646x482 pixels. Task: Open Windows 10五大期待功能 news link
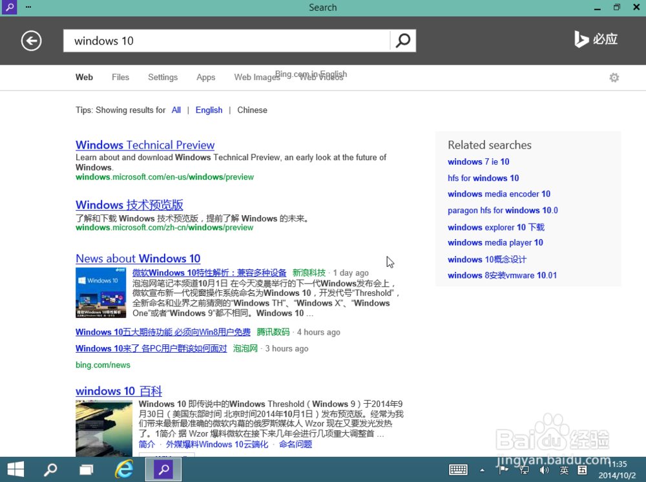163,332
